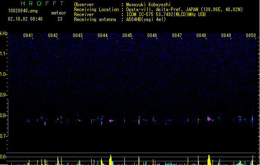Click the 0.6 kHz axis label
This screenshot has width=260, height=165.
coord(3,157)
